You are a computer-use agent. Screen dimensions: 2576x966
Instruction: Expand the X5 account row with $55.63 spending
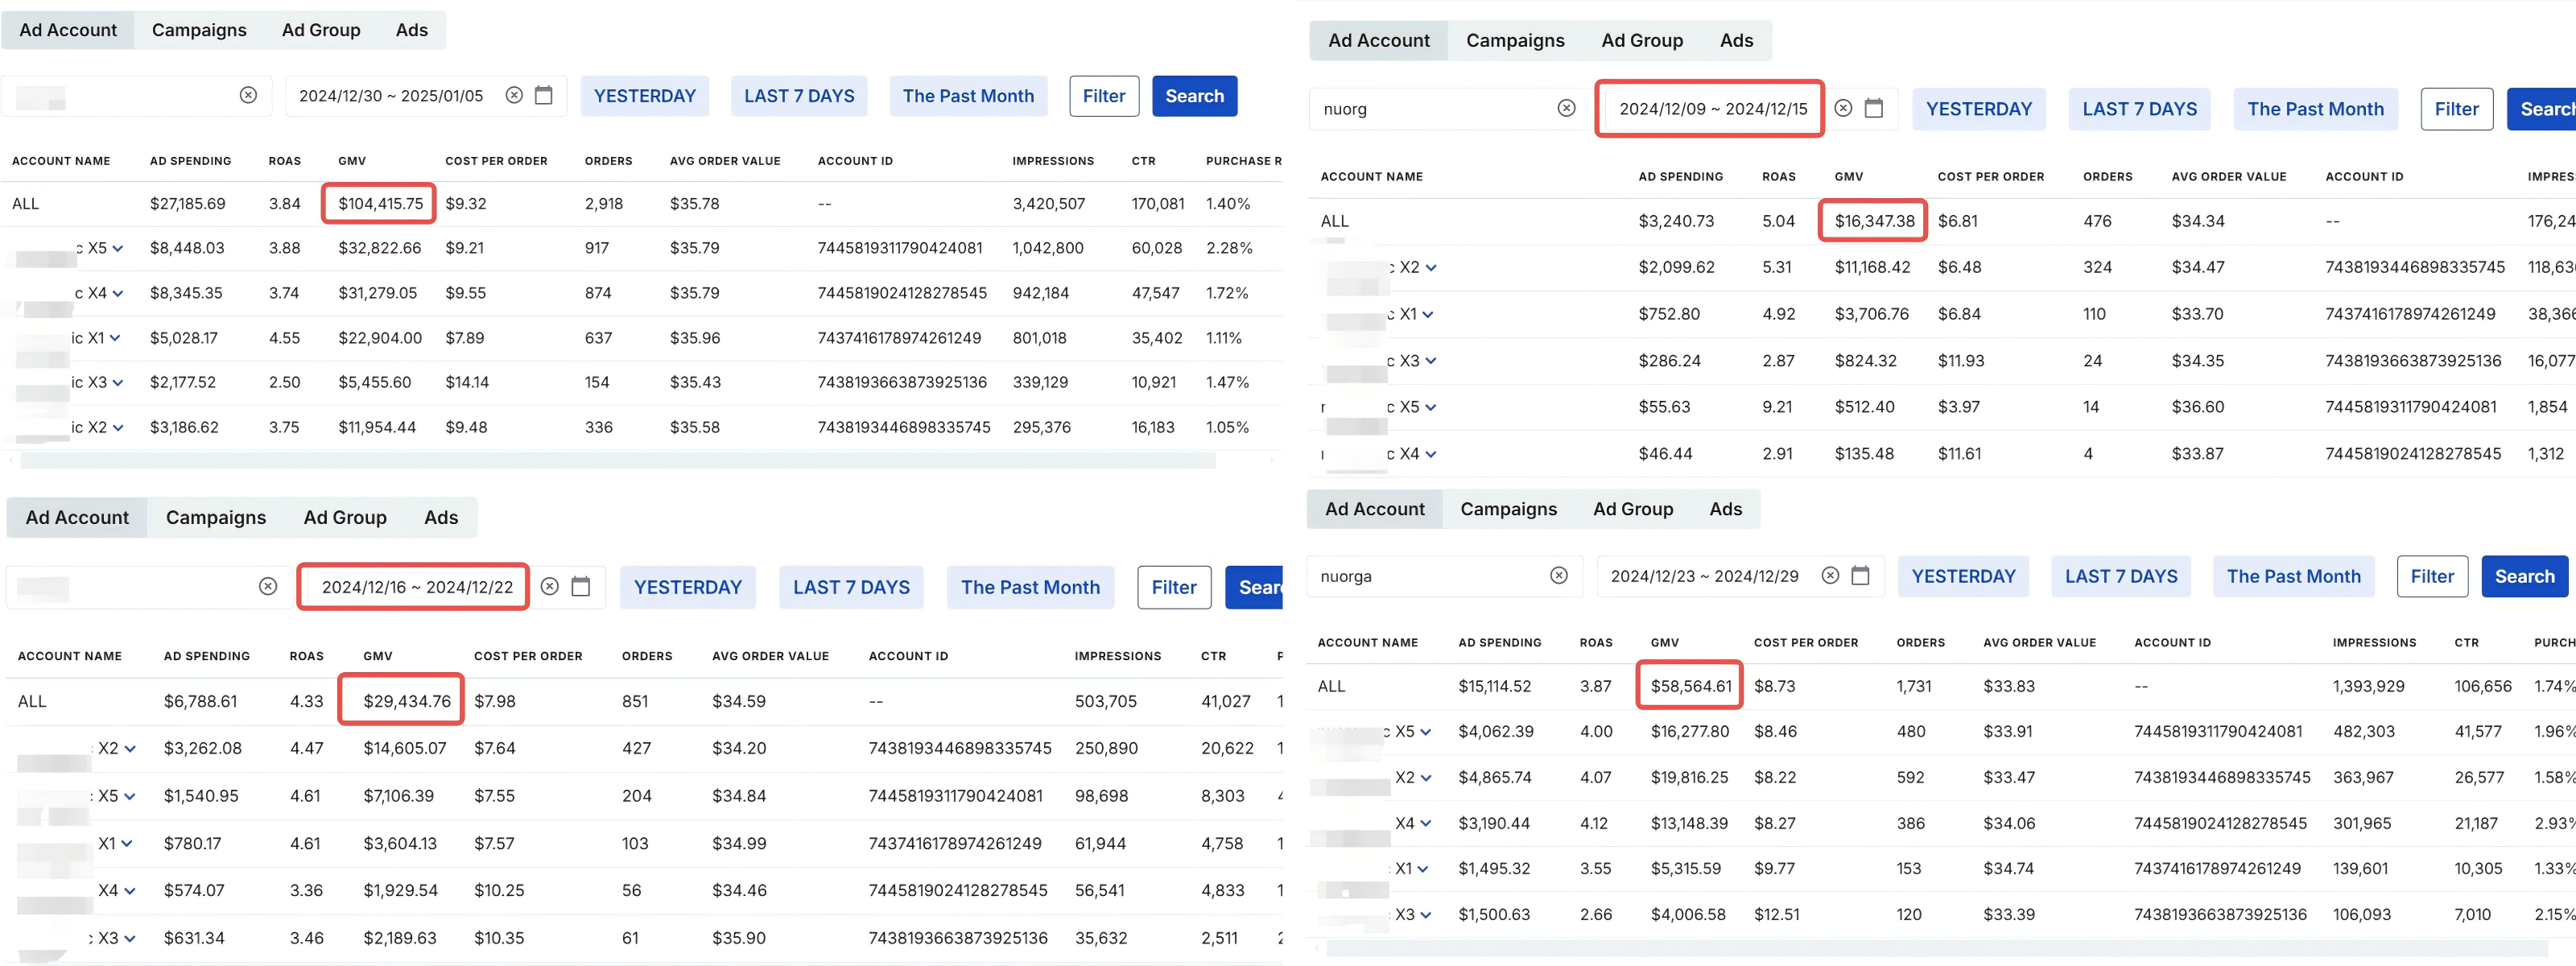(x=1431, y=407)
